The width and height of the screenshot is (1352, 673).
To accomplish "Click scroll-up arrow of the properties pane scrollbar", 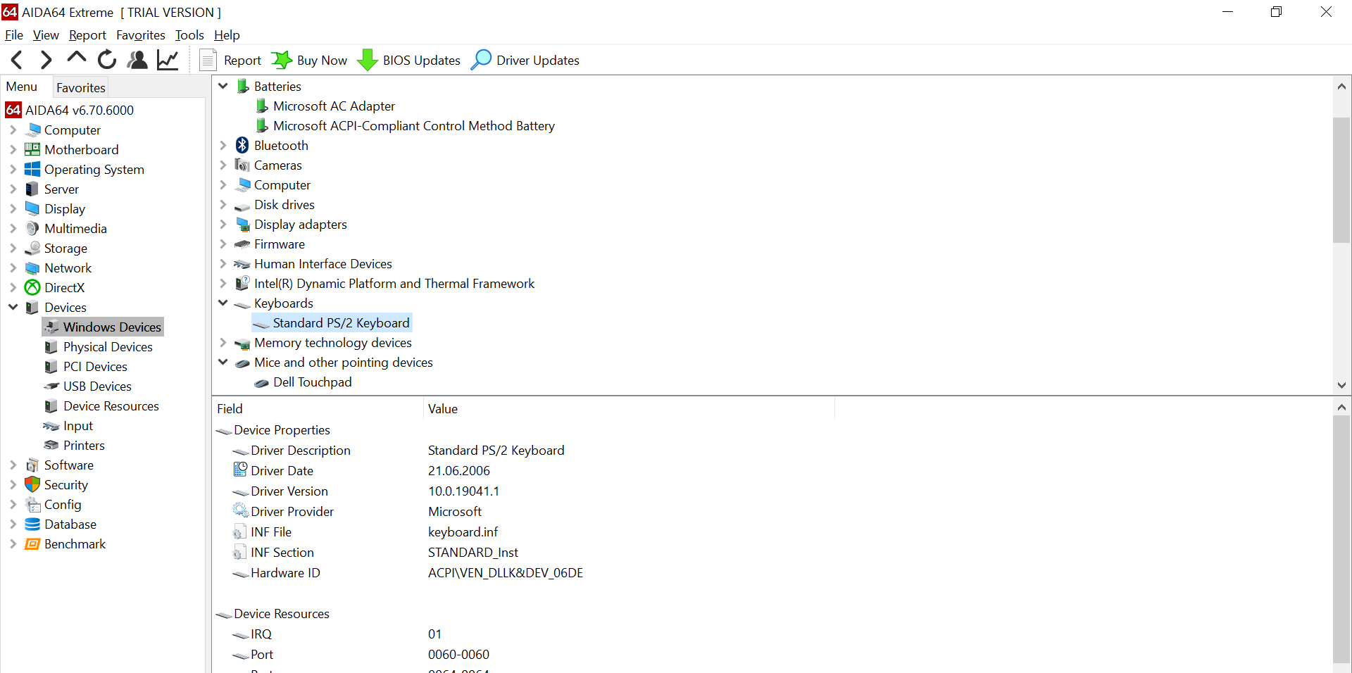I will tap(1341, 408).
